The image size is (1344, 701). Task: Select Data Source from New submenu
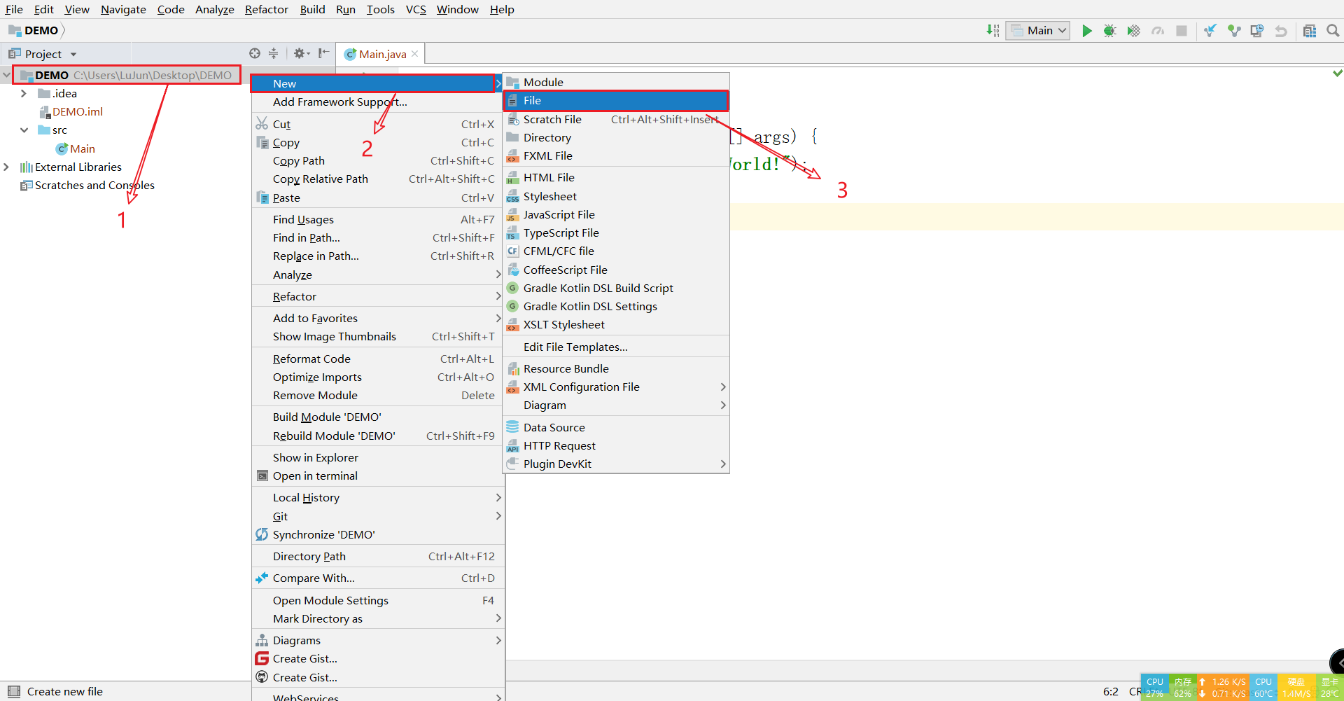click(617, 427)
